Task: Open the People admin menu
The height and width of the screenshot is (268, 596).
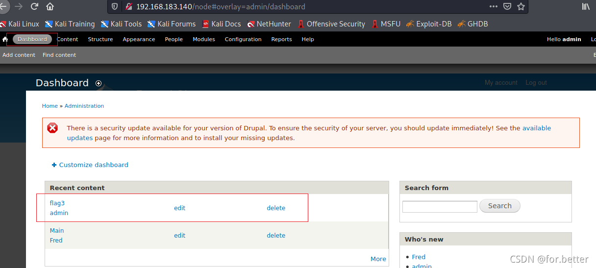Action: 174,39
